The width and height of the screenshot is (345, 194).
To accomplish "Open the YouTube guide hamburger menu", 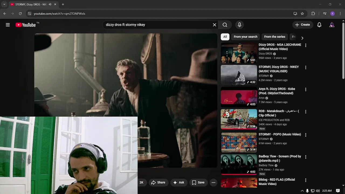I will (8, 25).
